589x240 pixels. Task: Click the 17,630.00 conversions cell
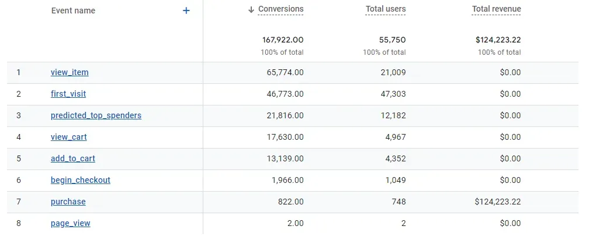point(285,137)
